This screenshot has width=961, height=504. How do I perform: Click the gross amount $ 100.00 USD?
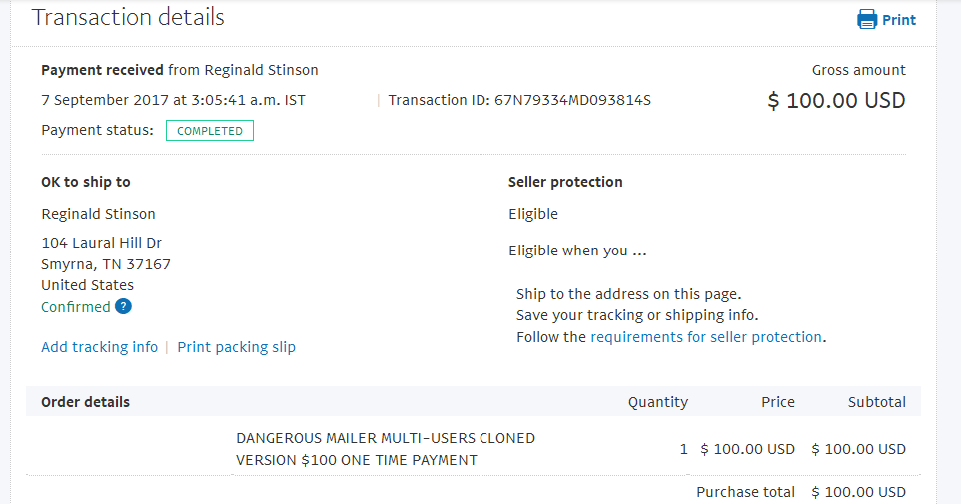[x=836, y=101]
